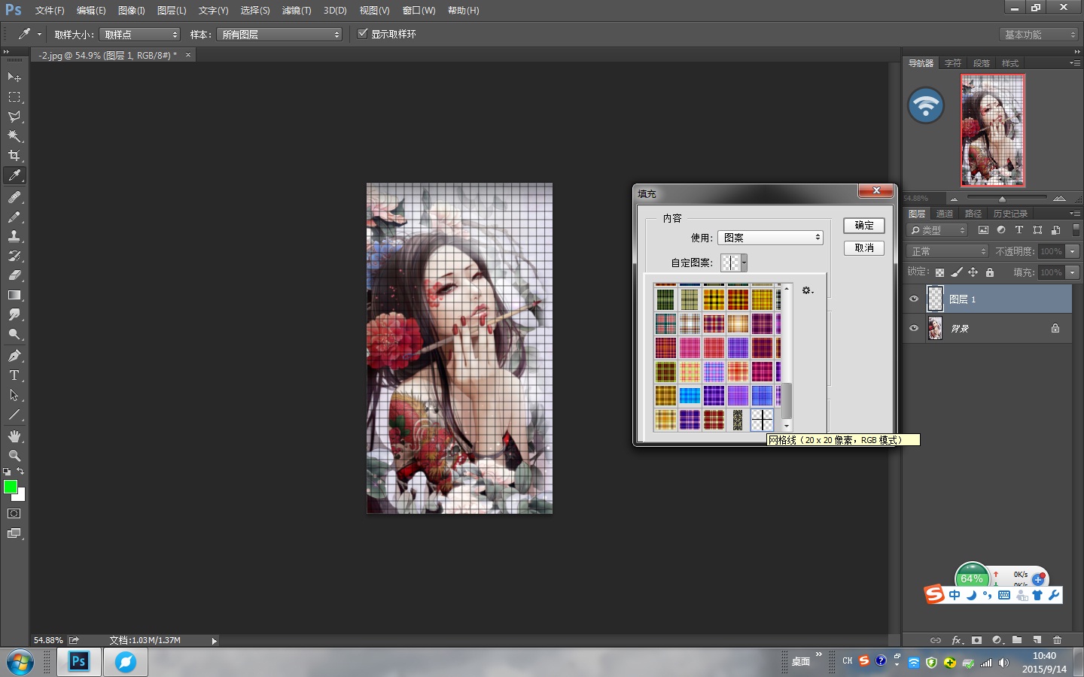Open the 样本 所有图层 dropdown
The image size is (1084, 677).
click(279, 35)
